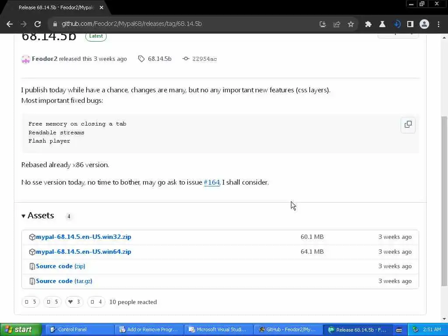
Task: Open the profile avatar icon
Action: [x=424, y=24]
